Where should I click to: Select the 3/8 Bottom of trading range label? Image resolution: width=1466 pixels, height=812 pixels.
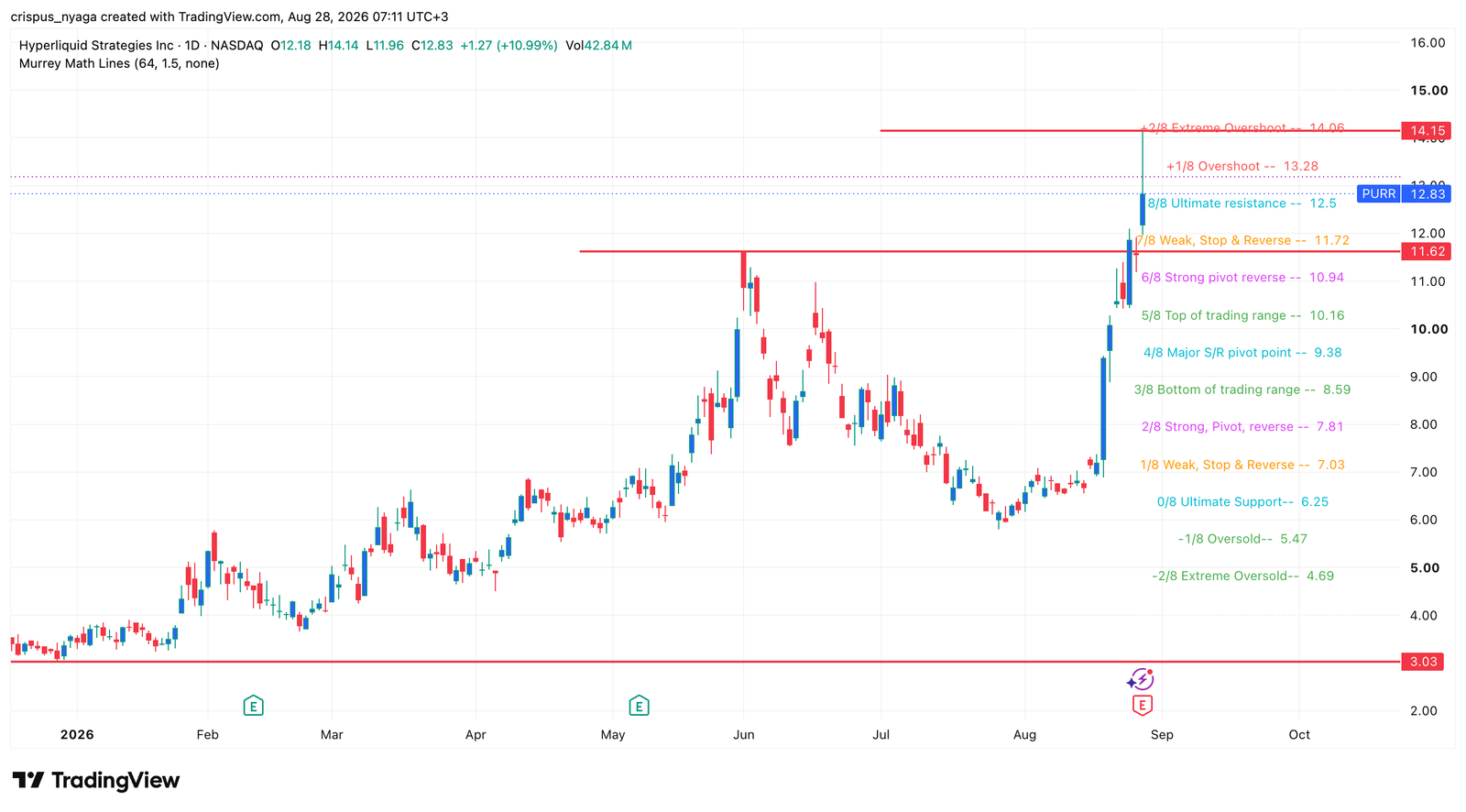1242,390
